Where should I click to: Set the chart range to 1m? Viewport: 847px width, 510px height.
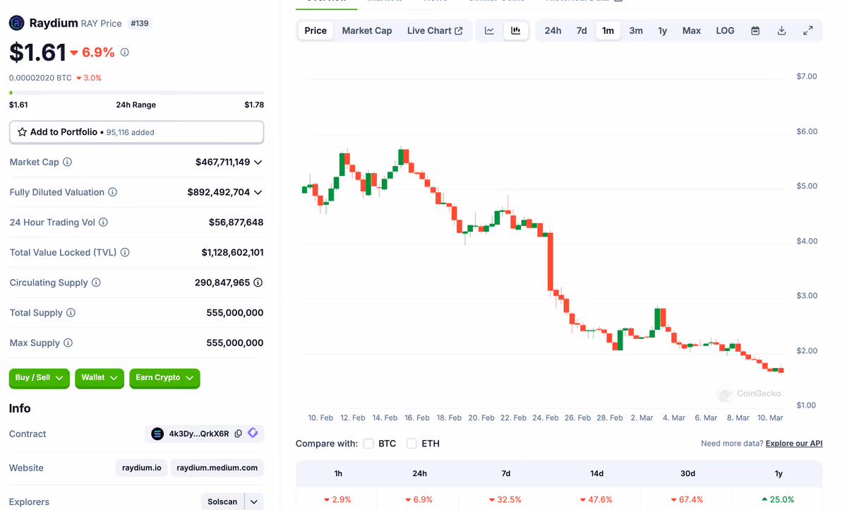click(x=608, y=30)
